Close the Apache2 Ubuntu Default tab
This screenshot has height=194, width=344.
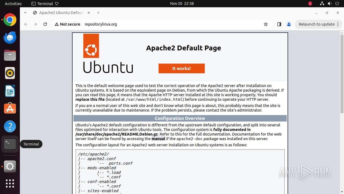tap(89, 13)
